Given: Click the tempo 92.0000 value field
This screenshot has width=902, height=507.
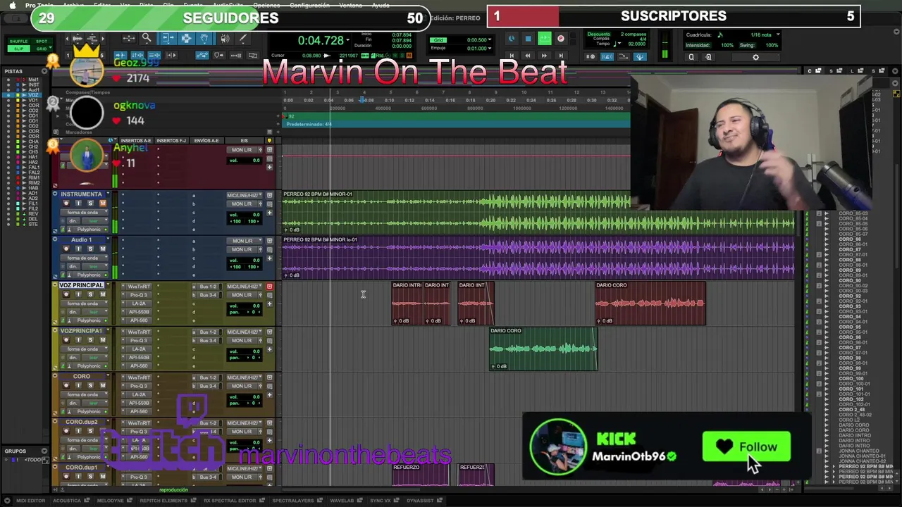Looking at the screenshot, I should point(636,44).
